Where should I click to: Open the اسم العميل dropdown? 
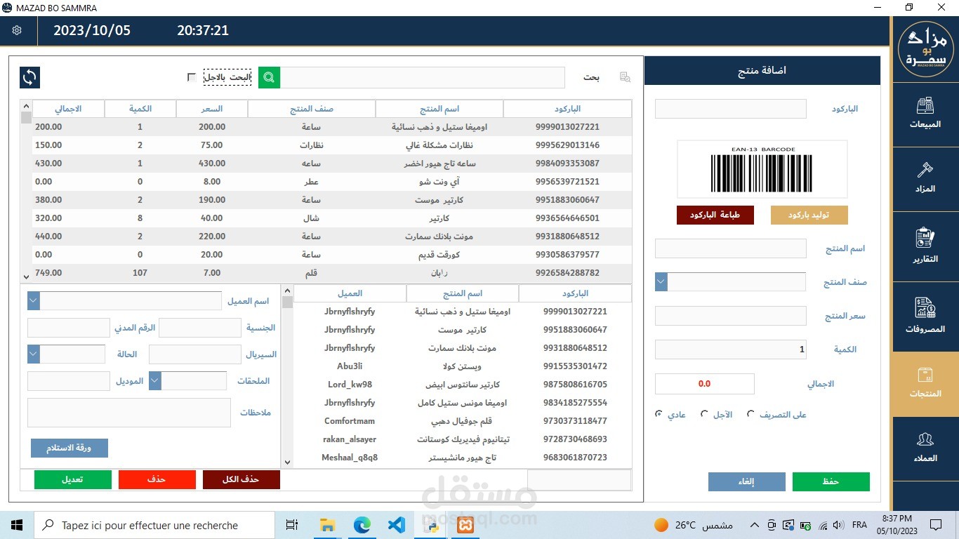point(34,301)
